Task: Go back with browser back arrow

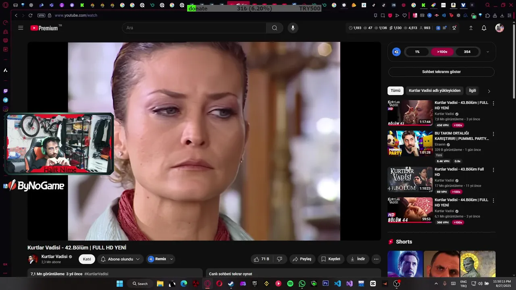Action: [16, 15]
